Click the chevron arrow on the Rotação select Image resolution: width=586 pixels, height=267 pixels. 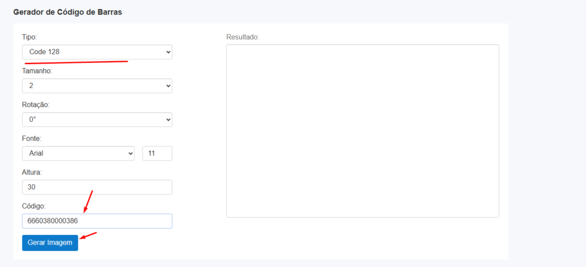pyautogui.click(x=168, y=119)
